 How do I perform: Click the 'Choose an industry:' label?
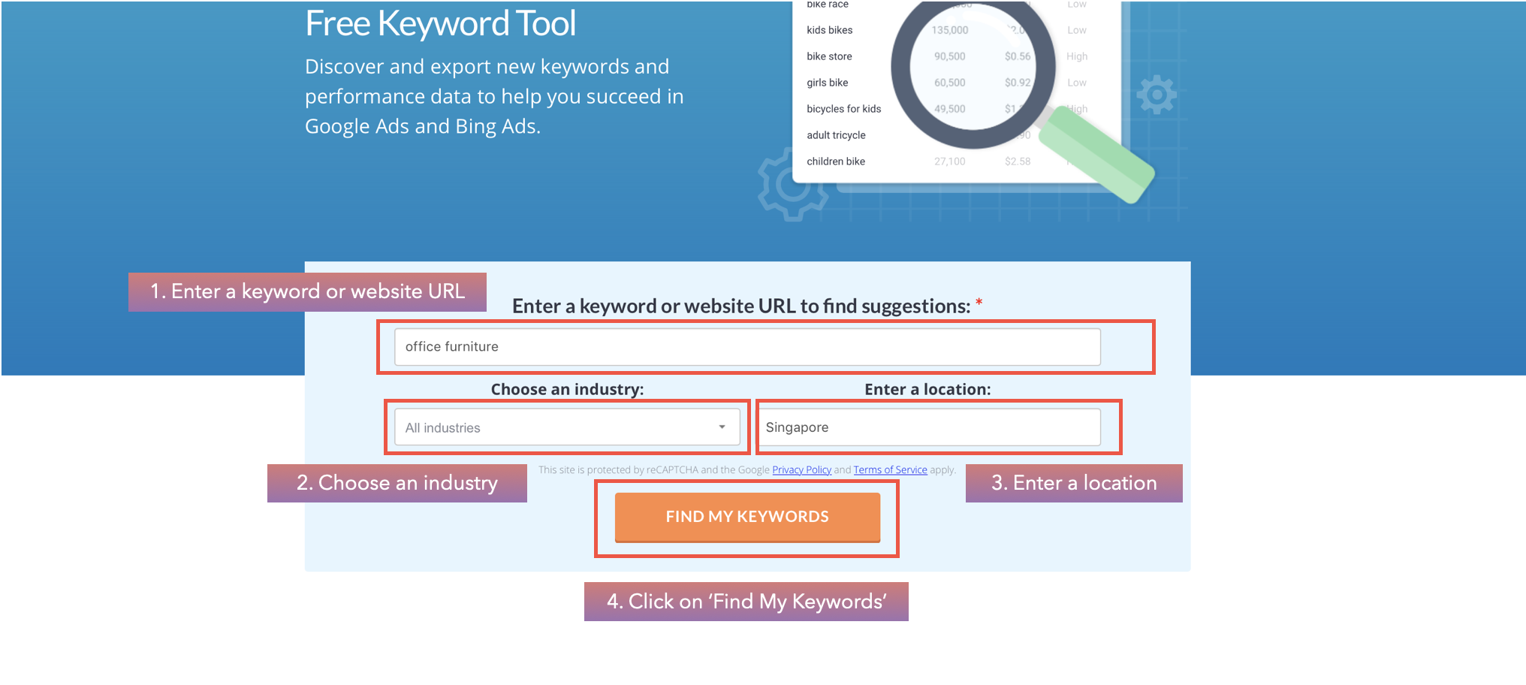(567, 389)
